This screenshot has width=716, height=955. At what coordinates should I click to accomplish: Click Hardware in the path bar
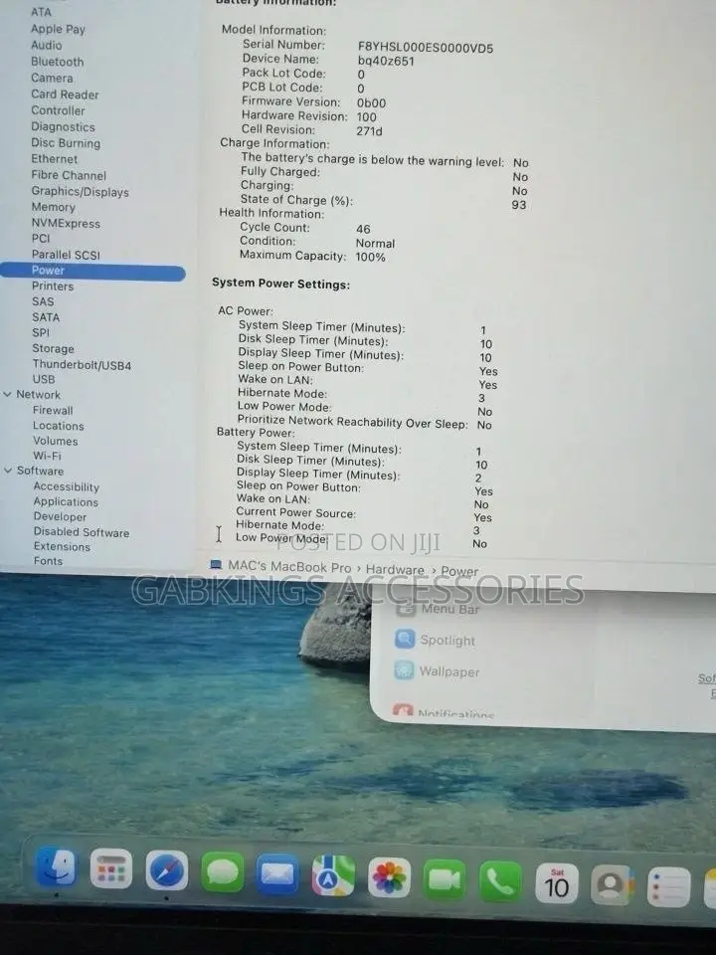pyautogui.click(x=395, y=569)
